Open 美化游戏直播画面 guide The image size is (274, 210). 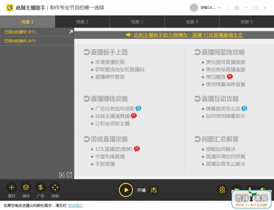pos(226,62)
